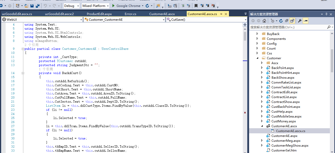Switch to the ucGoodsEdit.ascx:2 tab
This screenshot has height=153, width=335.
(x=59, y=14)
